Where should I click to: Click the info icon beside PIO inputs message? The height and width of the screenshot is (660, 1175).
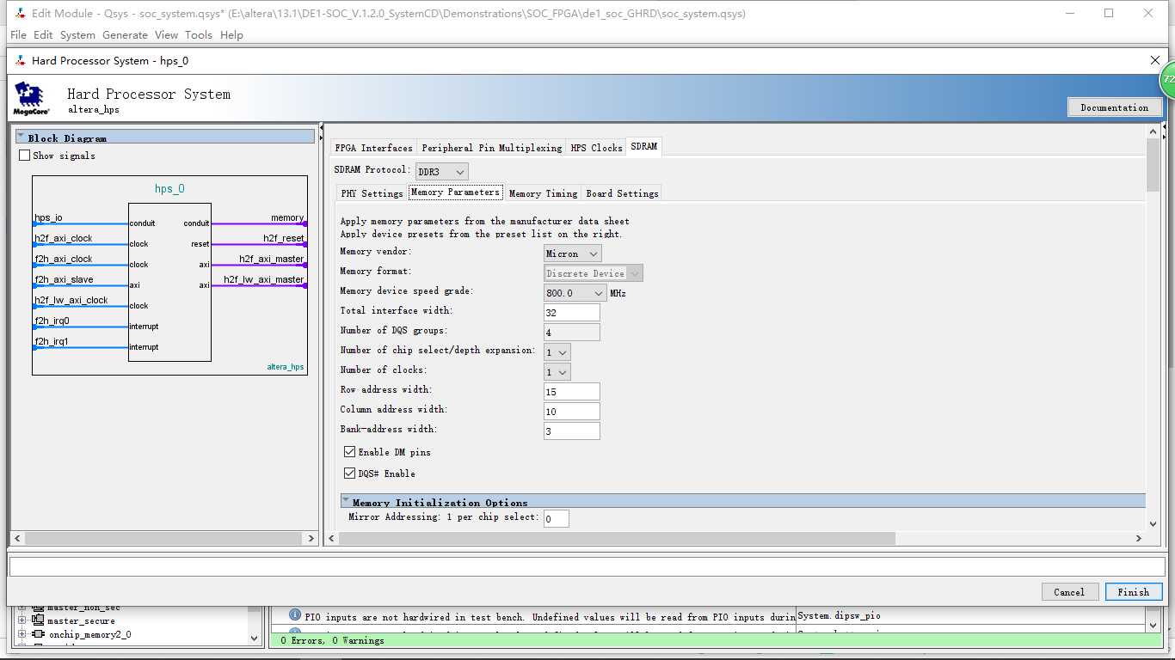click(x=295, y=615)
